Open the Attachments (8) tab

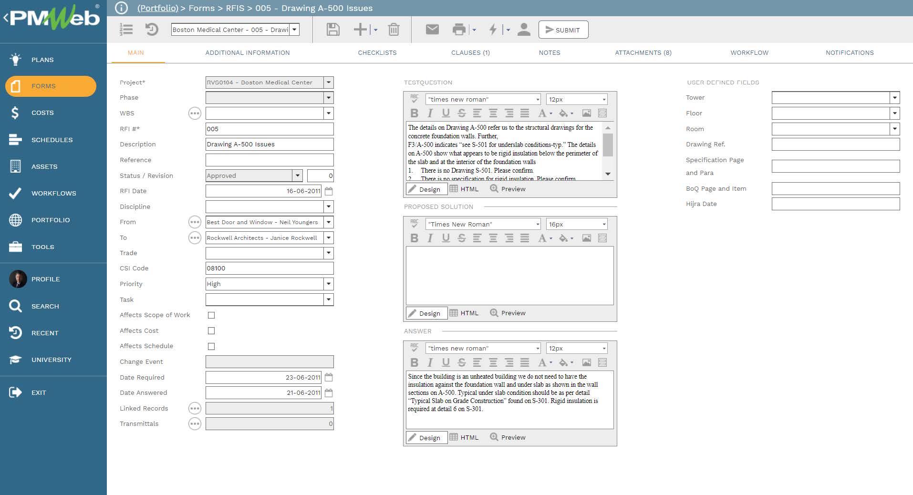tap(643, 53)
